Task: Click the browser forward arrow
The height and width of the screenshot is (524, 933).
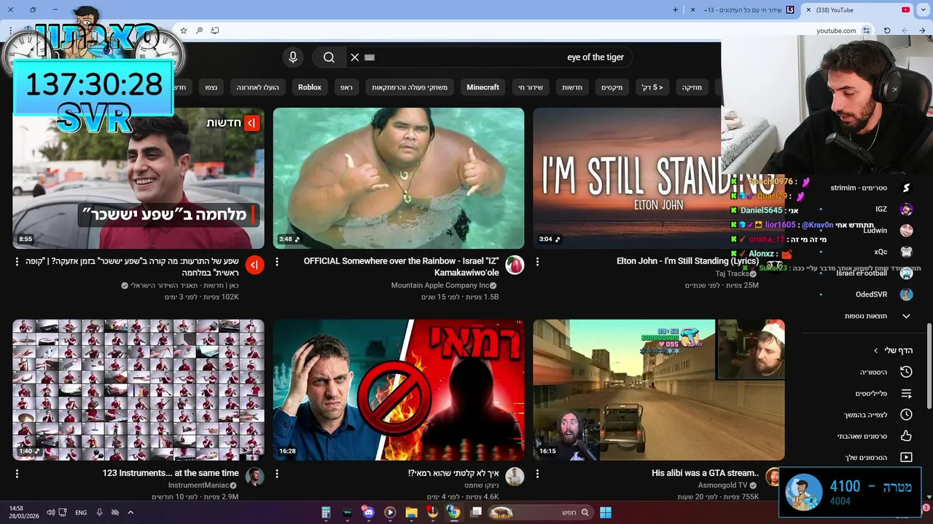Action: pyautogui.click(x=903, y=31)
